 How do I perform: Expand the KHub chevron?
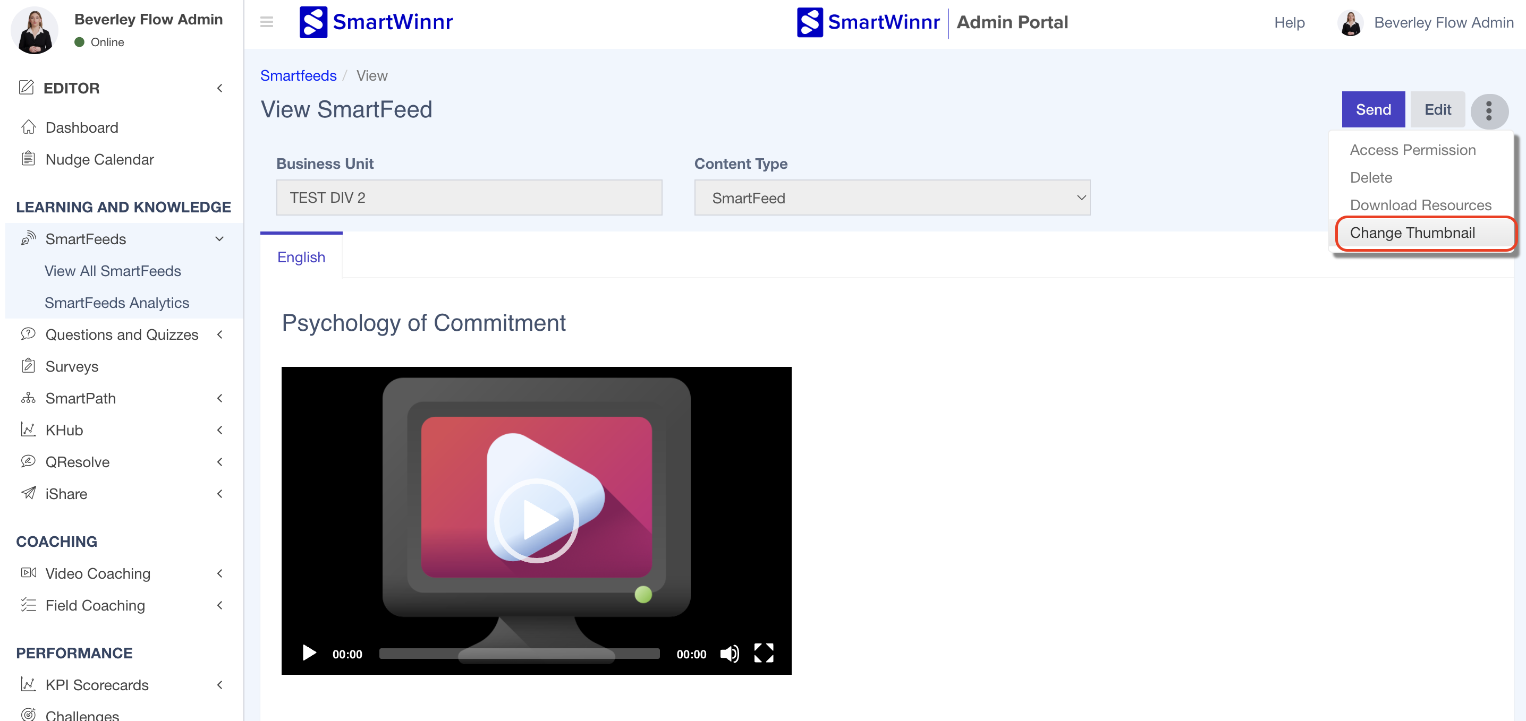pos(220,430)
